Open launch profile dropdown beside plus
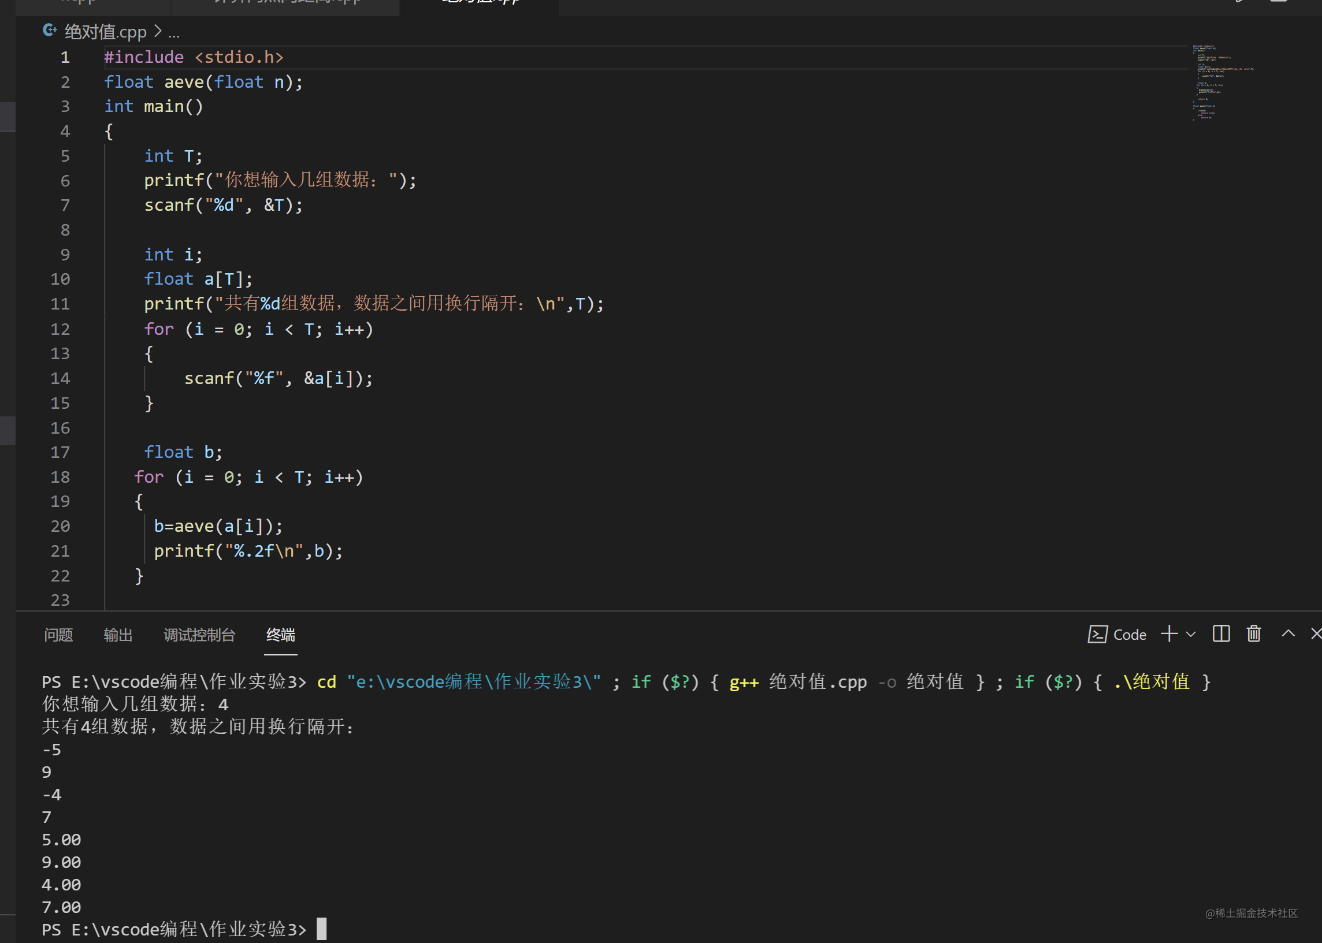 [1191, 634]
